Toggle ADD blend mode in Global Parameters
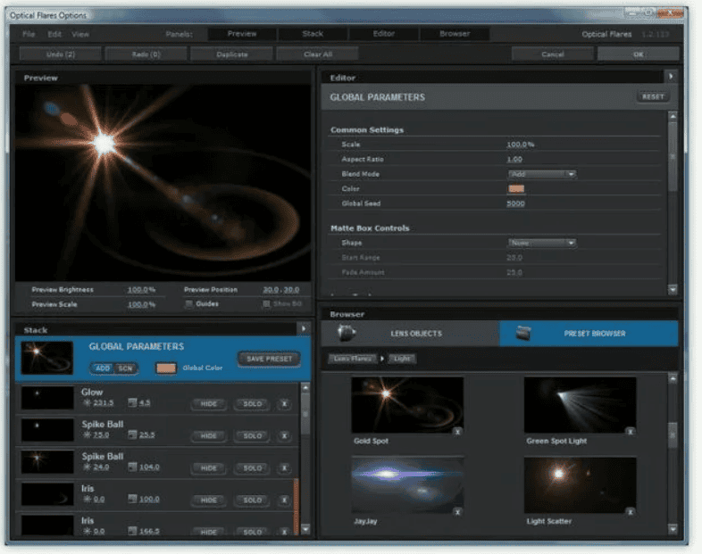This screenshot has height=554, width=702. point(103,368)
